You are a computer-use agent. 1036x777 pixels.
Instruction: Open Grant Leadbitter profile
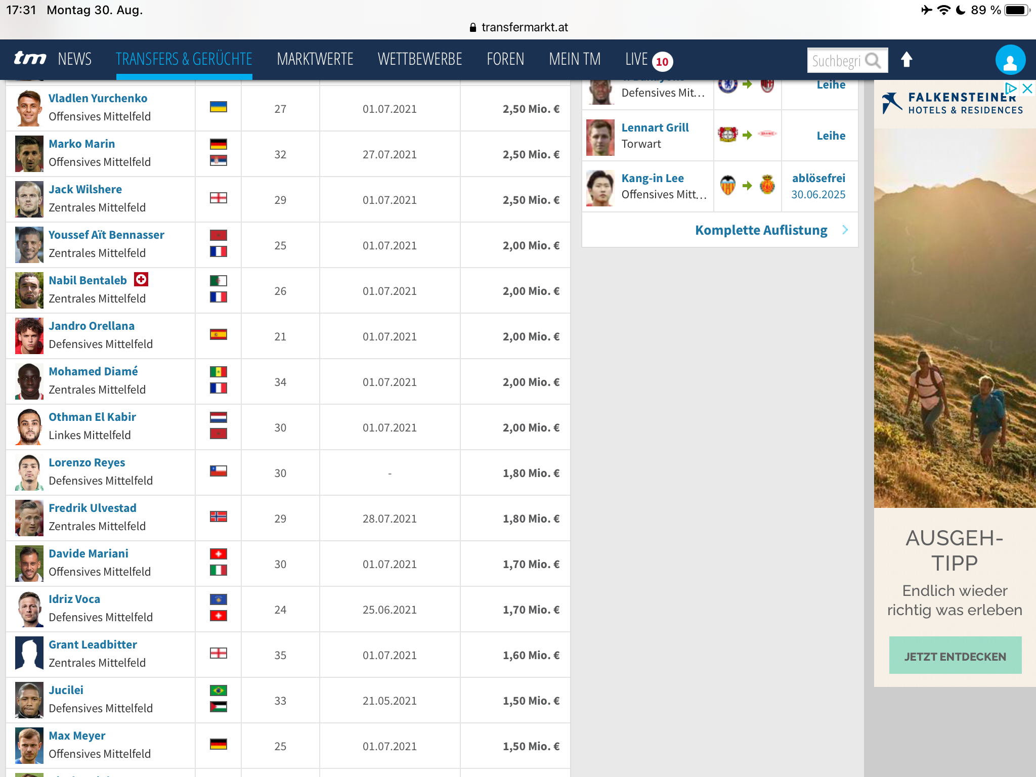(93, 644)
